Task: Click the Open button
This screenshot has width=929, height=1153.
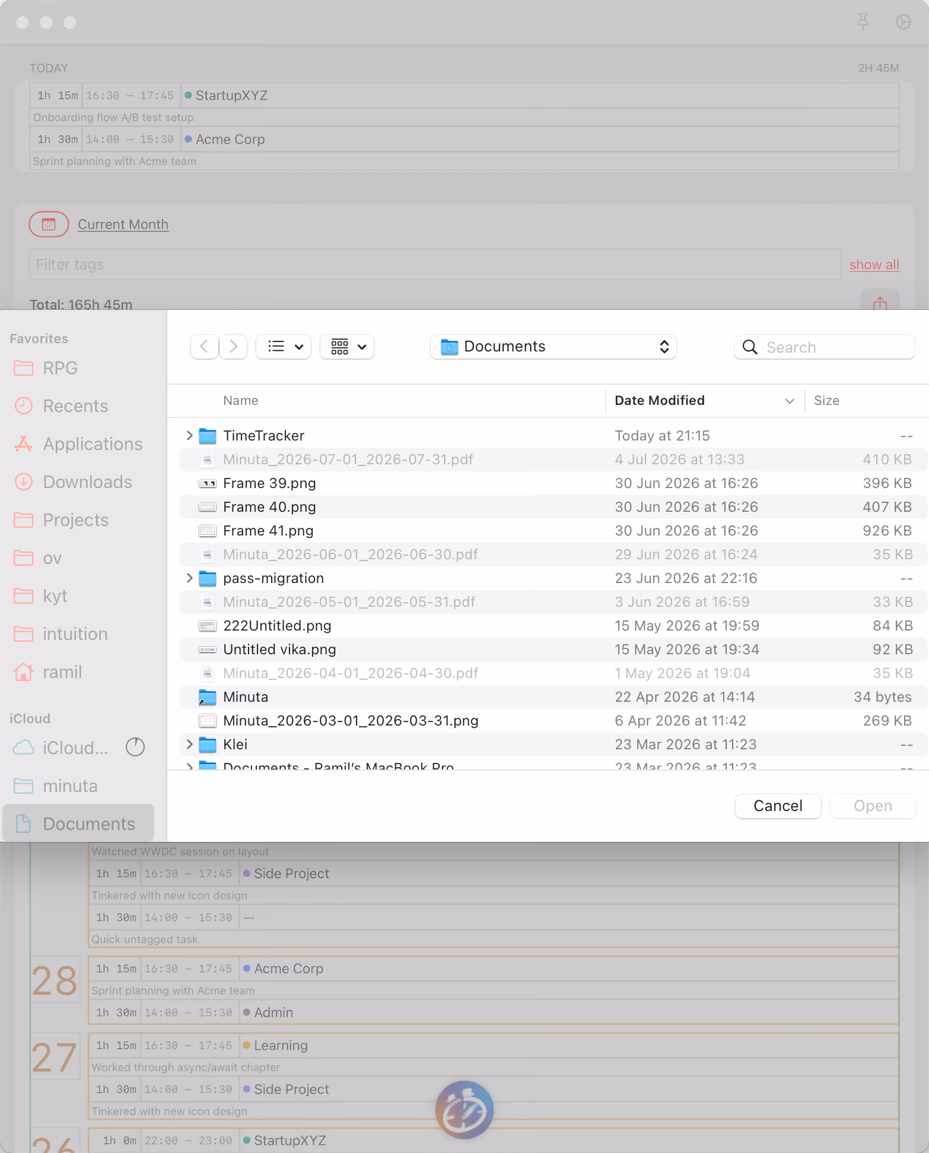Action: pos(873,806)
